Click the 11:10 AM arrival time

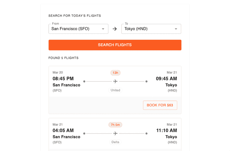pyautogui.click(x=166, y=130)
